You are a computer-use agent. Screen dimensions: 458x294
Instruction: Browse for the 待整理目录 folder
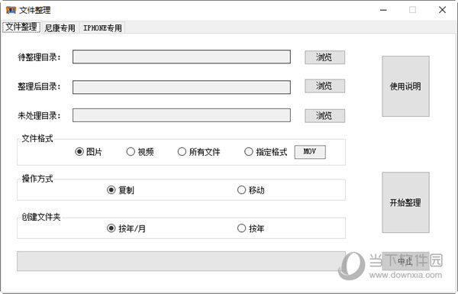325,57
